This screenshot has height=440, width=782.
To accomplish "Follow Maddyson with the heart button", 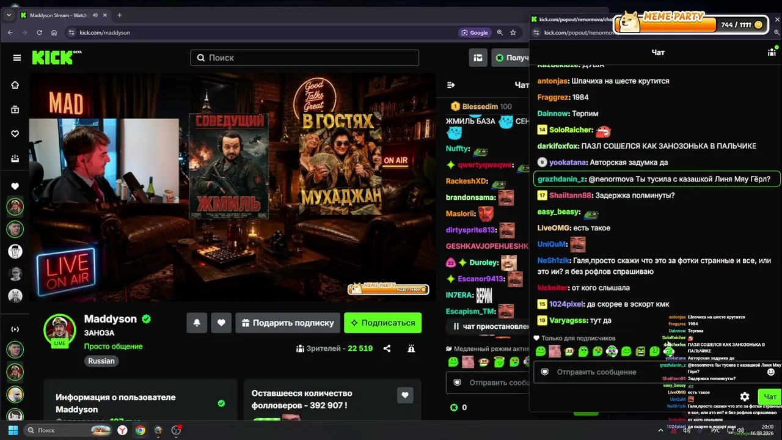I will coord(221,323).
